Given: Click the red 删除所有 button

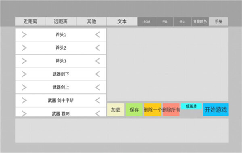Looking at the screenshot, I should click(x=171, y=110).
